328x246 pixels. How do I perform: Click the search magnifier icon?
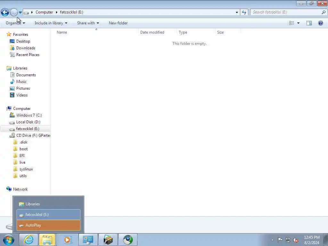click(324, 12)
